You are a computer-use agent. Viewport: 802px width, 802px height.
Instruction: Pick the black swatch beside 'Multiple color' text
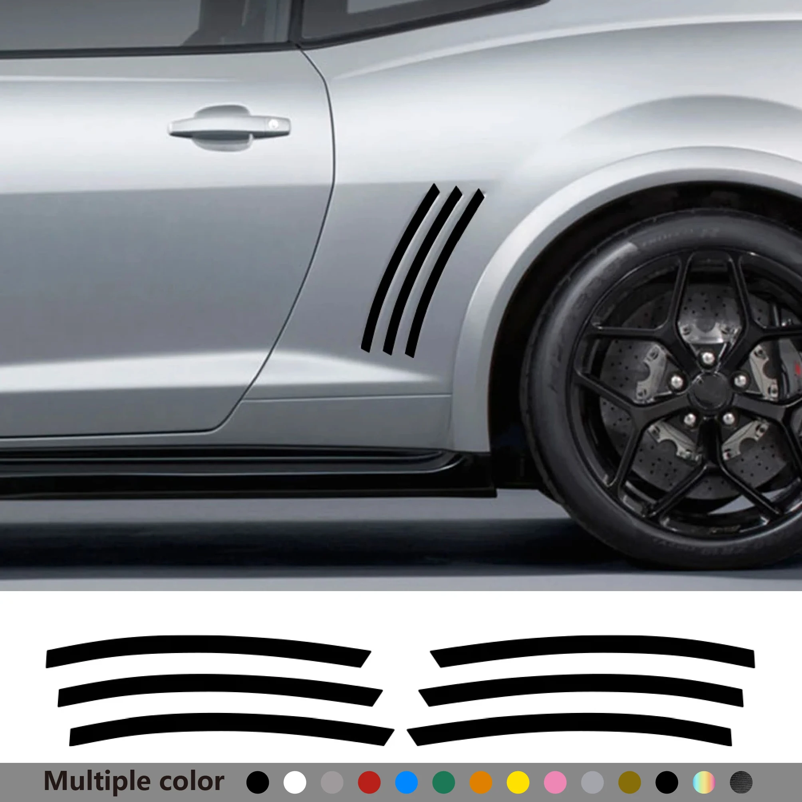click(x=258, y=782)
